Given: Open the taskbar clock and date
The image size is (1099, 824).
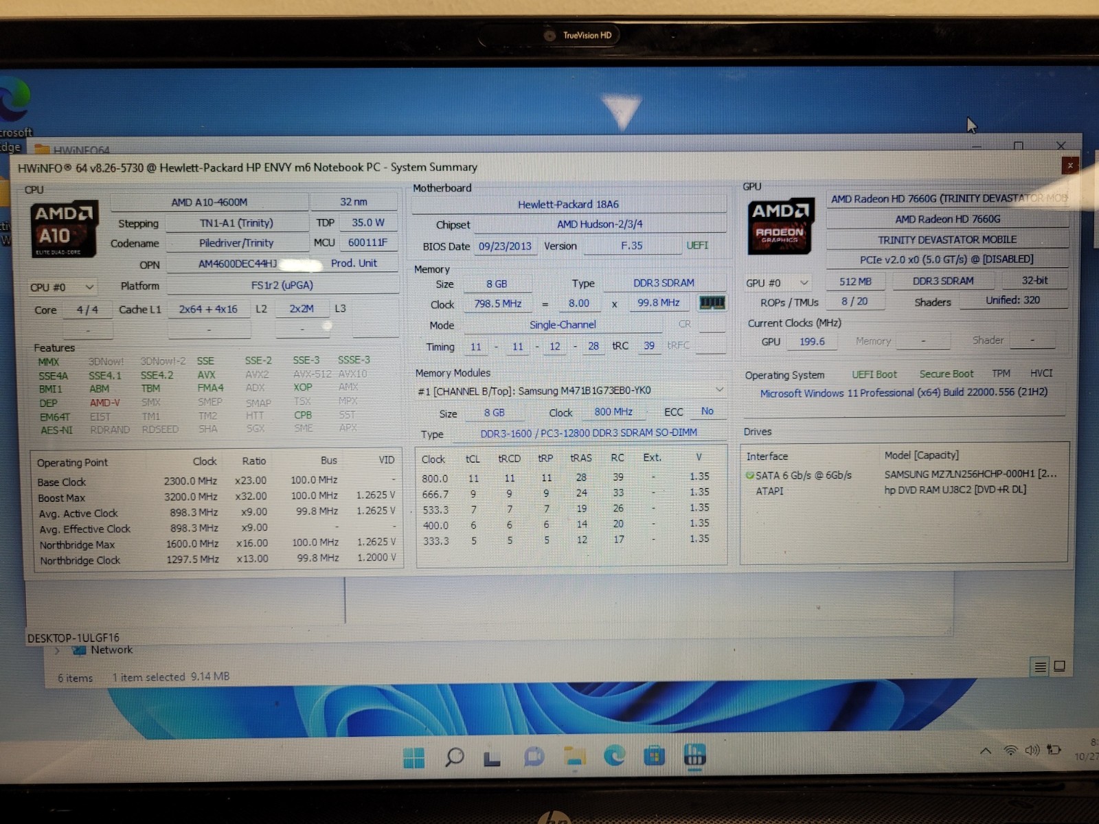Looking at the screenshot, I should [x=1088, y=749].
